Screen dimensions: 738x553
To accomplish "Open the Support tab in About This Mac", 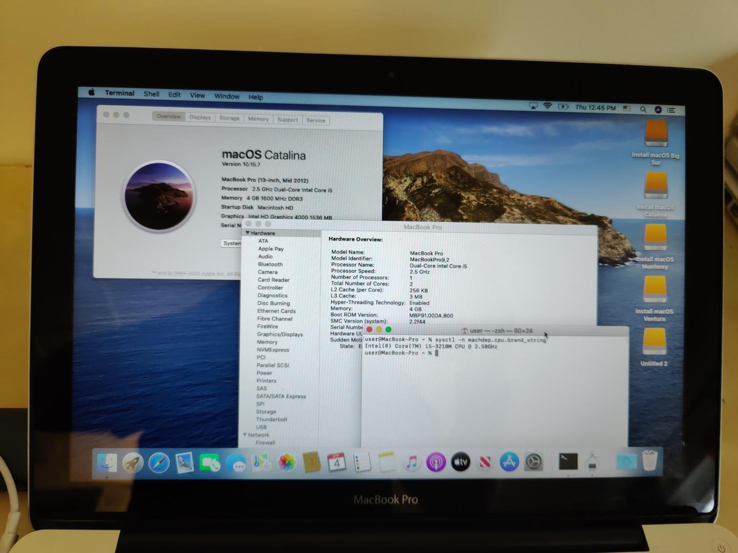I will pos(288,120).
